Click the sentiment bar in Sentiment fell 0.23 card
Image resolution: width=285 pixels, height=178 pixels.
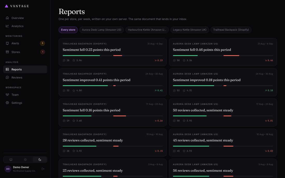113,56
